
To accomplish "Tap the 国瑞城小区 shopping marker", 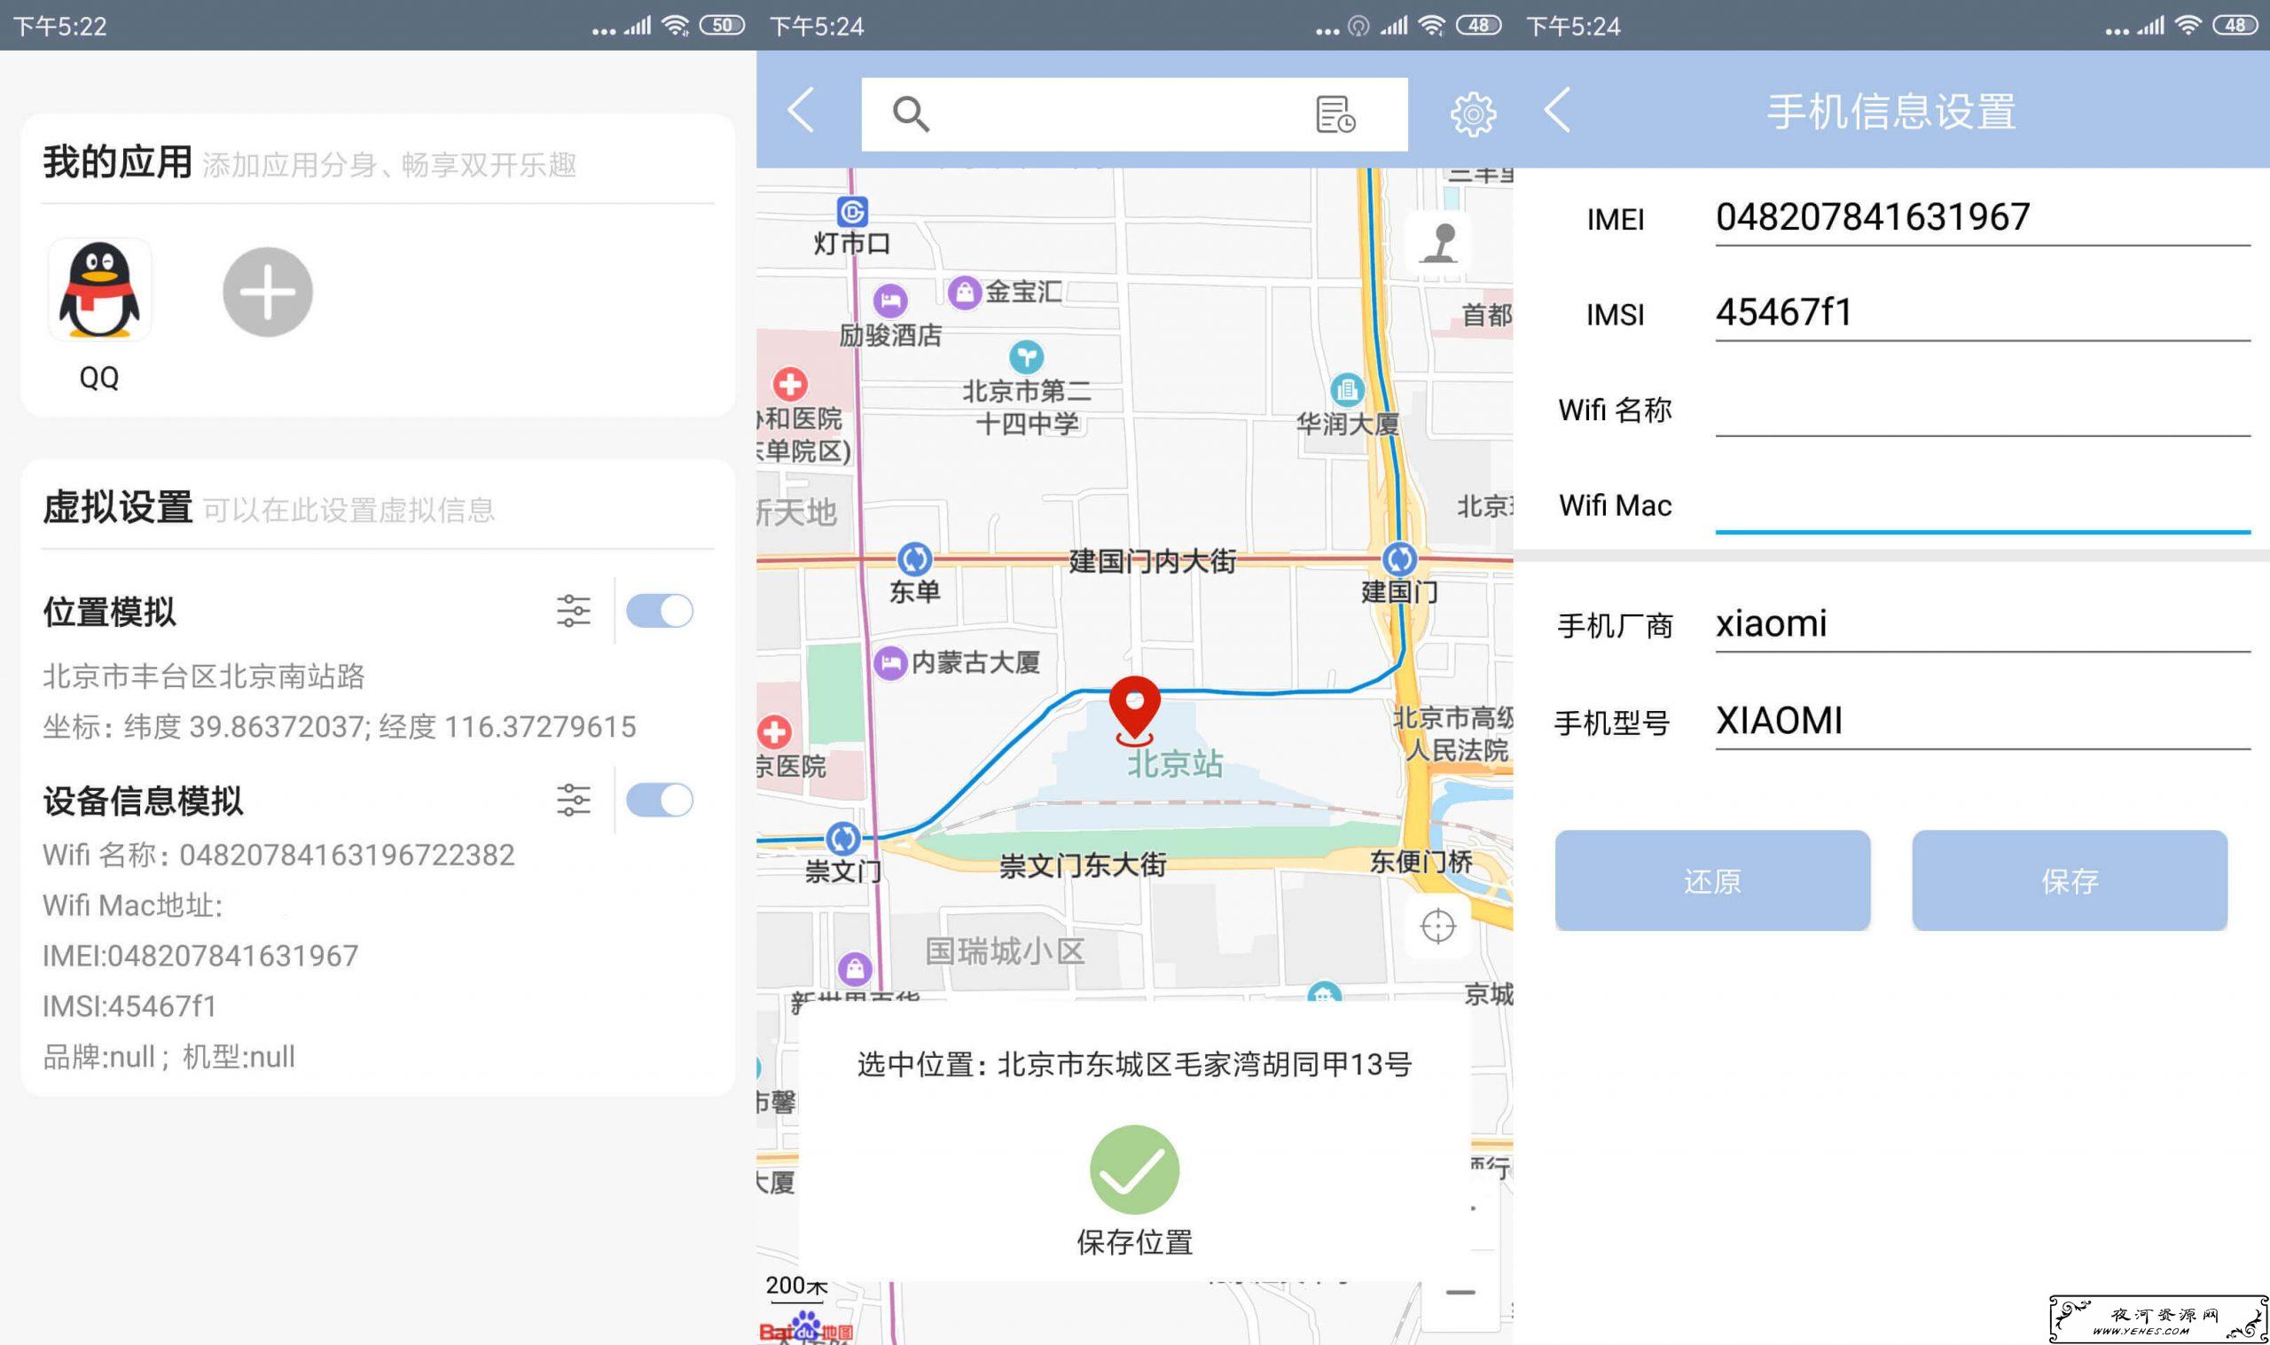I will (x=855, y=969).
